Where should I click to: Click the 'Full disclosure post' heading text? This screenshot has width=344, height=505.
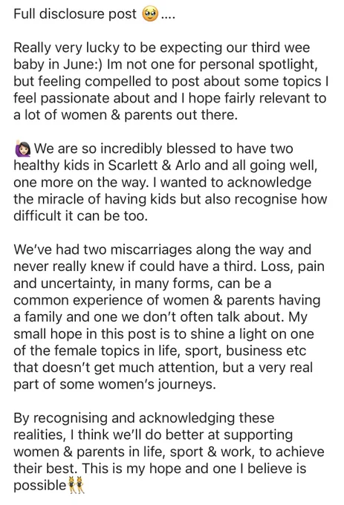pyautogui.click(x=75, y=14)
